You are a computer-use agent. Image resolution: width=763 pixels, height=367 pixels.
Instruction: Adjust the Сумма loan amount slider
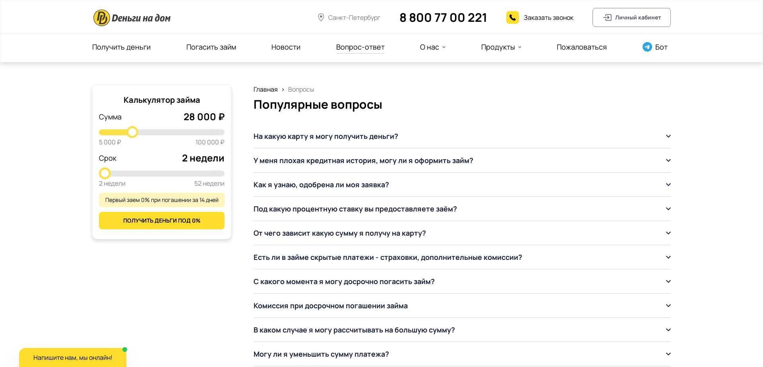pyautogui.click(x=132, y=132)
